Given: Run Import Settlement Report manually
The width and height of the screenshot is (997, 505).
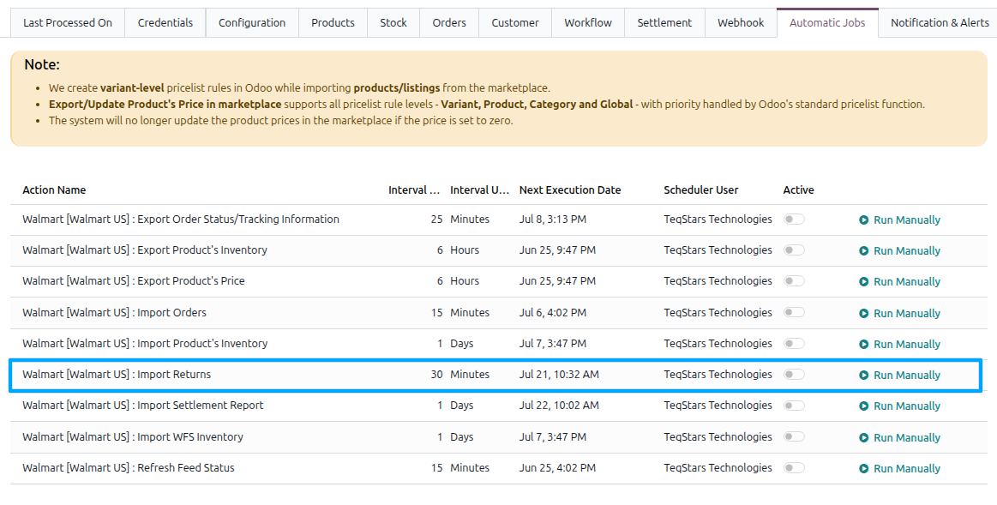Looking at the screenshot, I should 900,406.
